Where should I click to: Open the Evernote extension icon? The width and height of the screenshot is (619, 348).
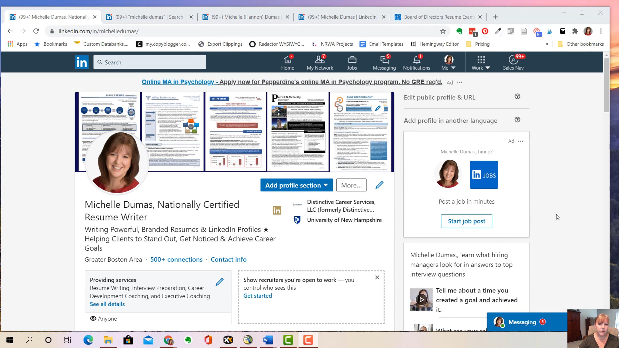[459, 31]
